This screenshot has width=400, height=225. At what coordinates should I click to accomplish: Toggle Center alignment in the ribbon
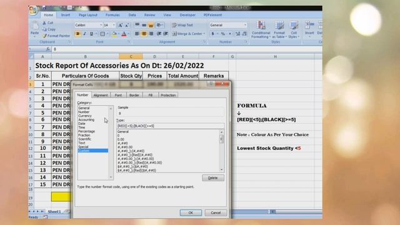(144, 34)
